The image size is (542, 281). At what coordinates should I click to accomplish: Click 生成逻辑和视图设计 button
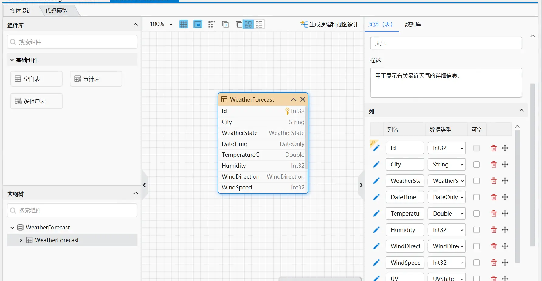coord(329,24)
